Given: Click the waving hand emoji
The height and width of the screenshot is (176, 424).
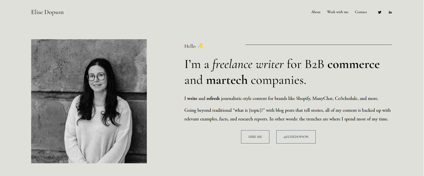Looking at the screenshot, I should click(x=200, y=46).
